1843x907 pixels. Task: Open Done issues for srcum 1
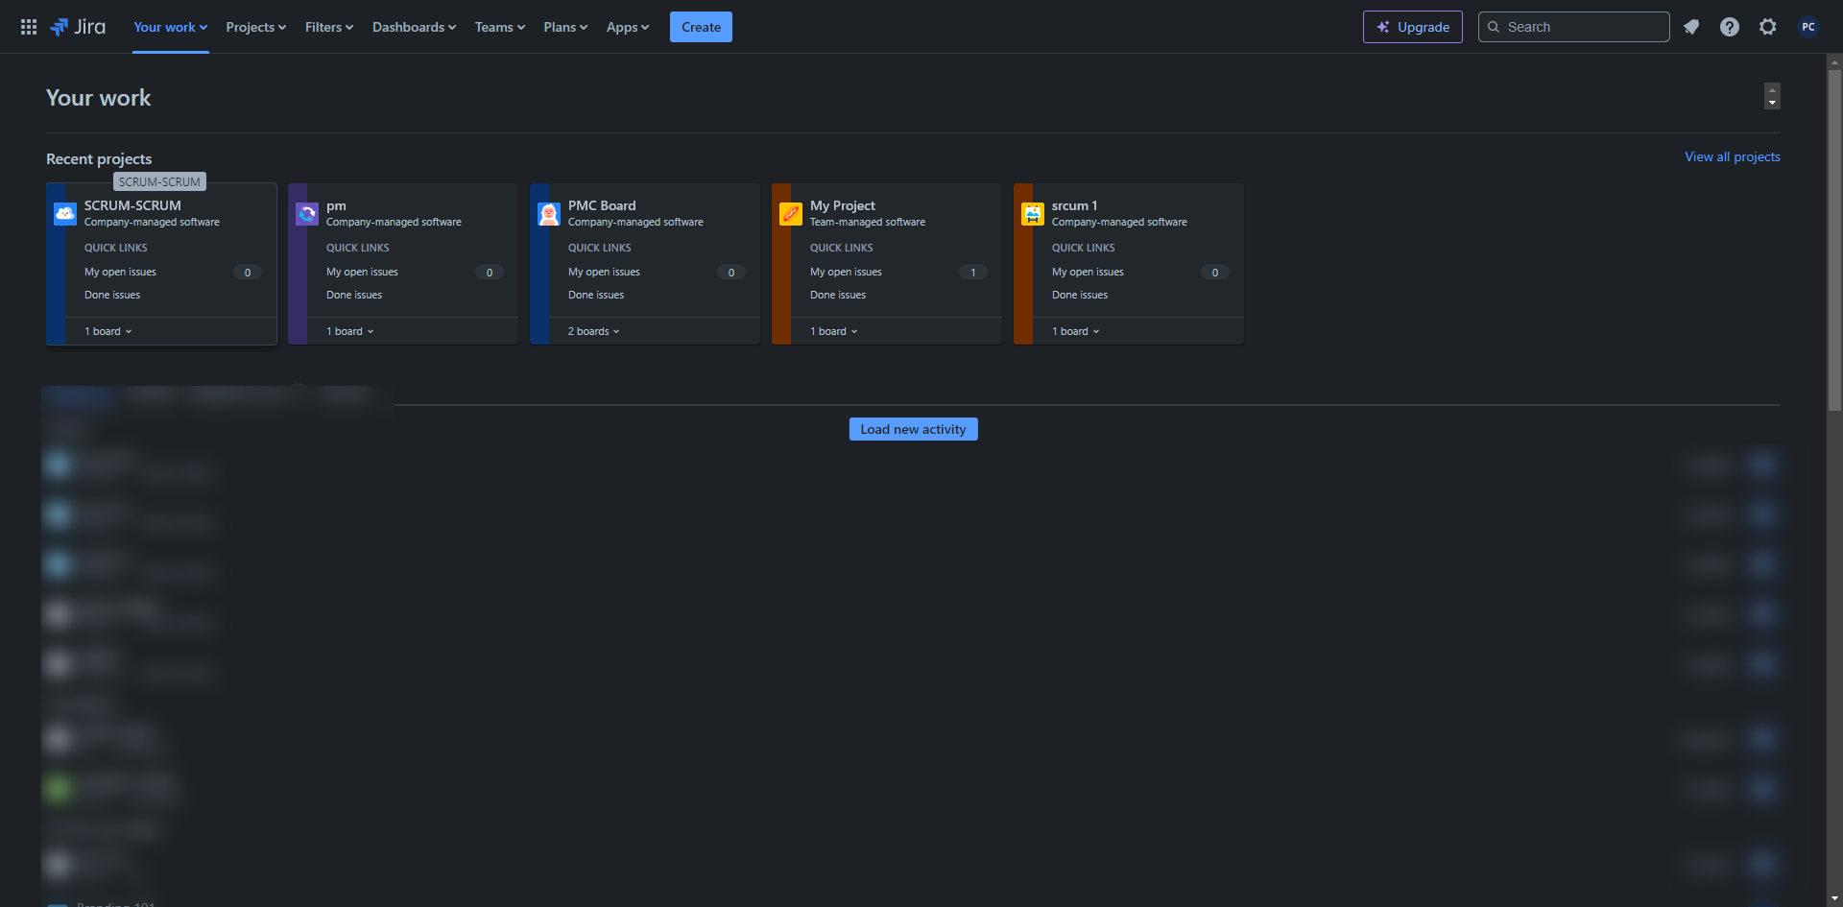tap(1080, 295)
